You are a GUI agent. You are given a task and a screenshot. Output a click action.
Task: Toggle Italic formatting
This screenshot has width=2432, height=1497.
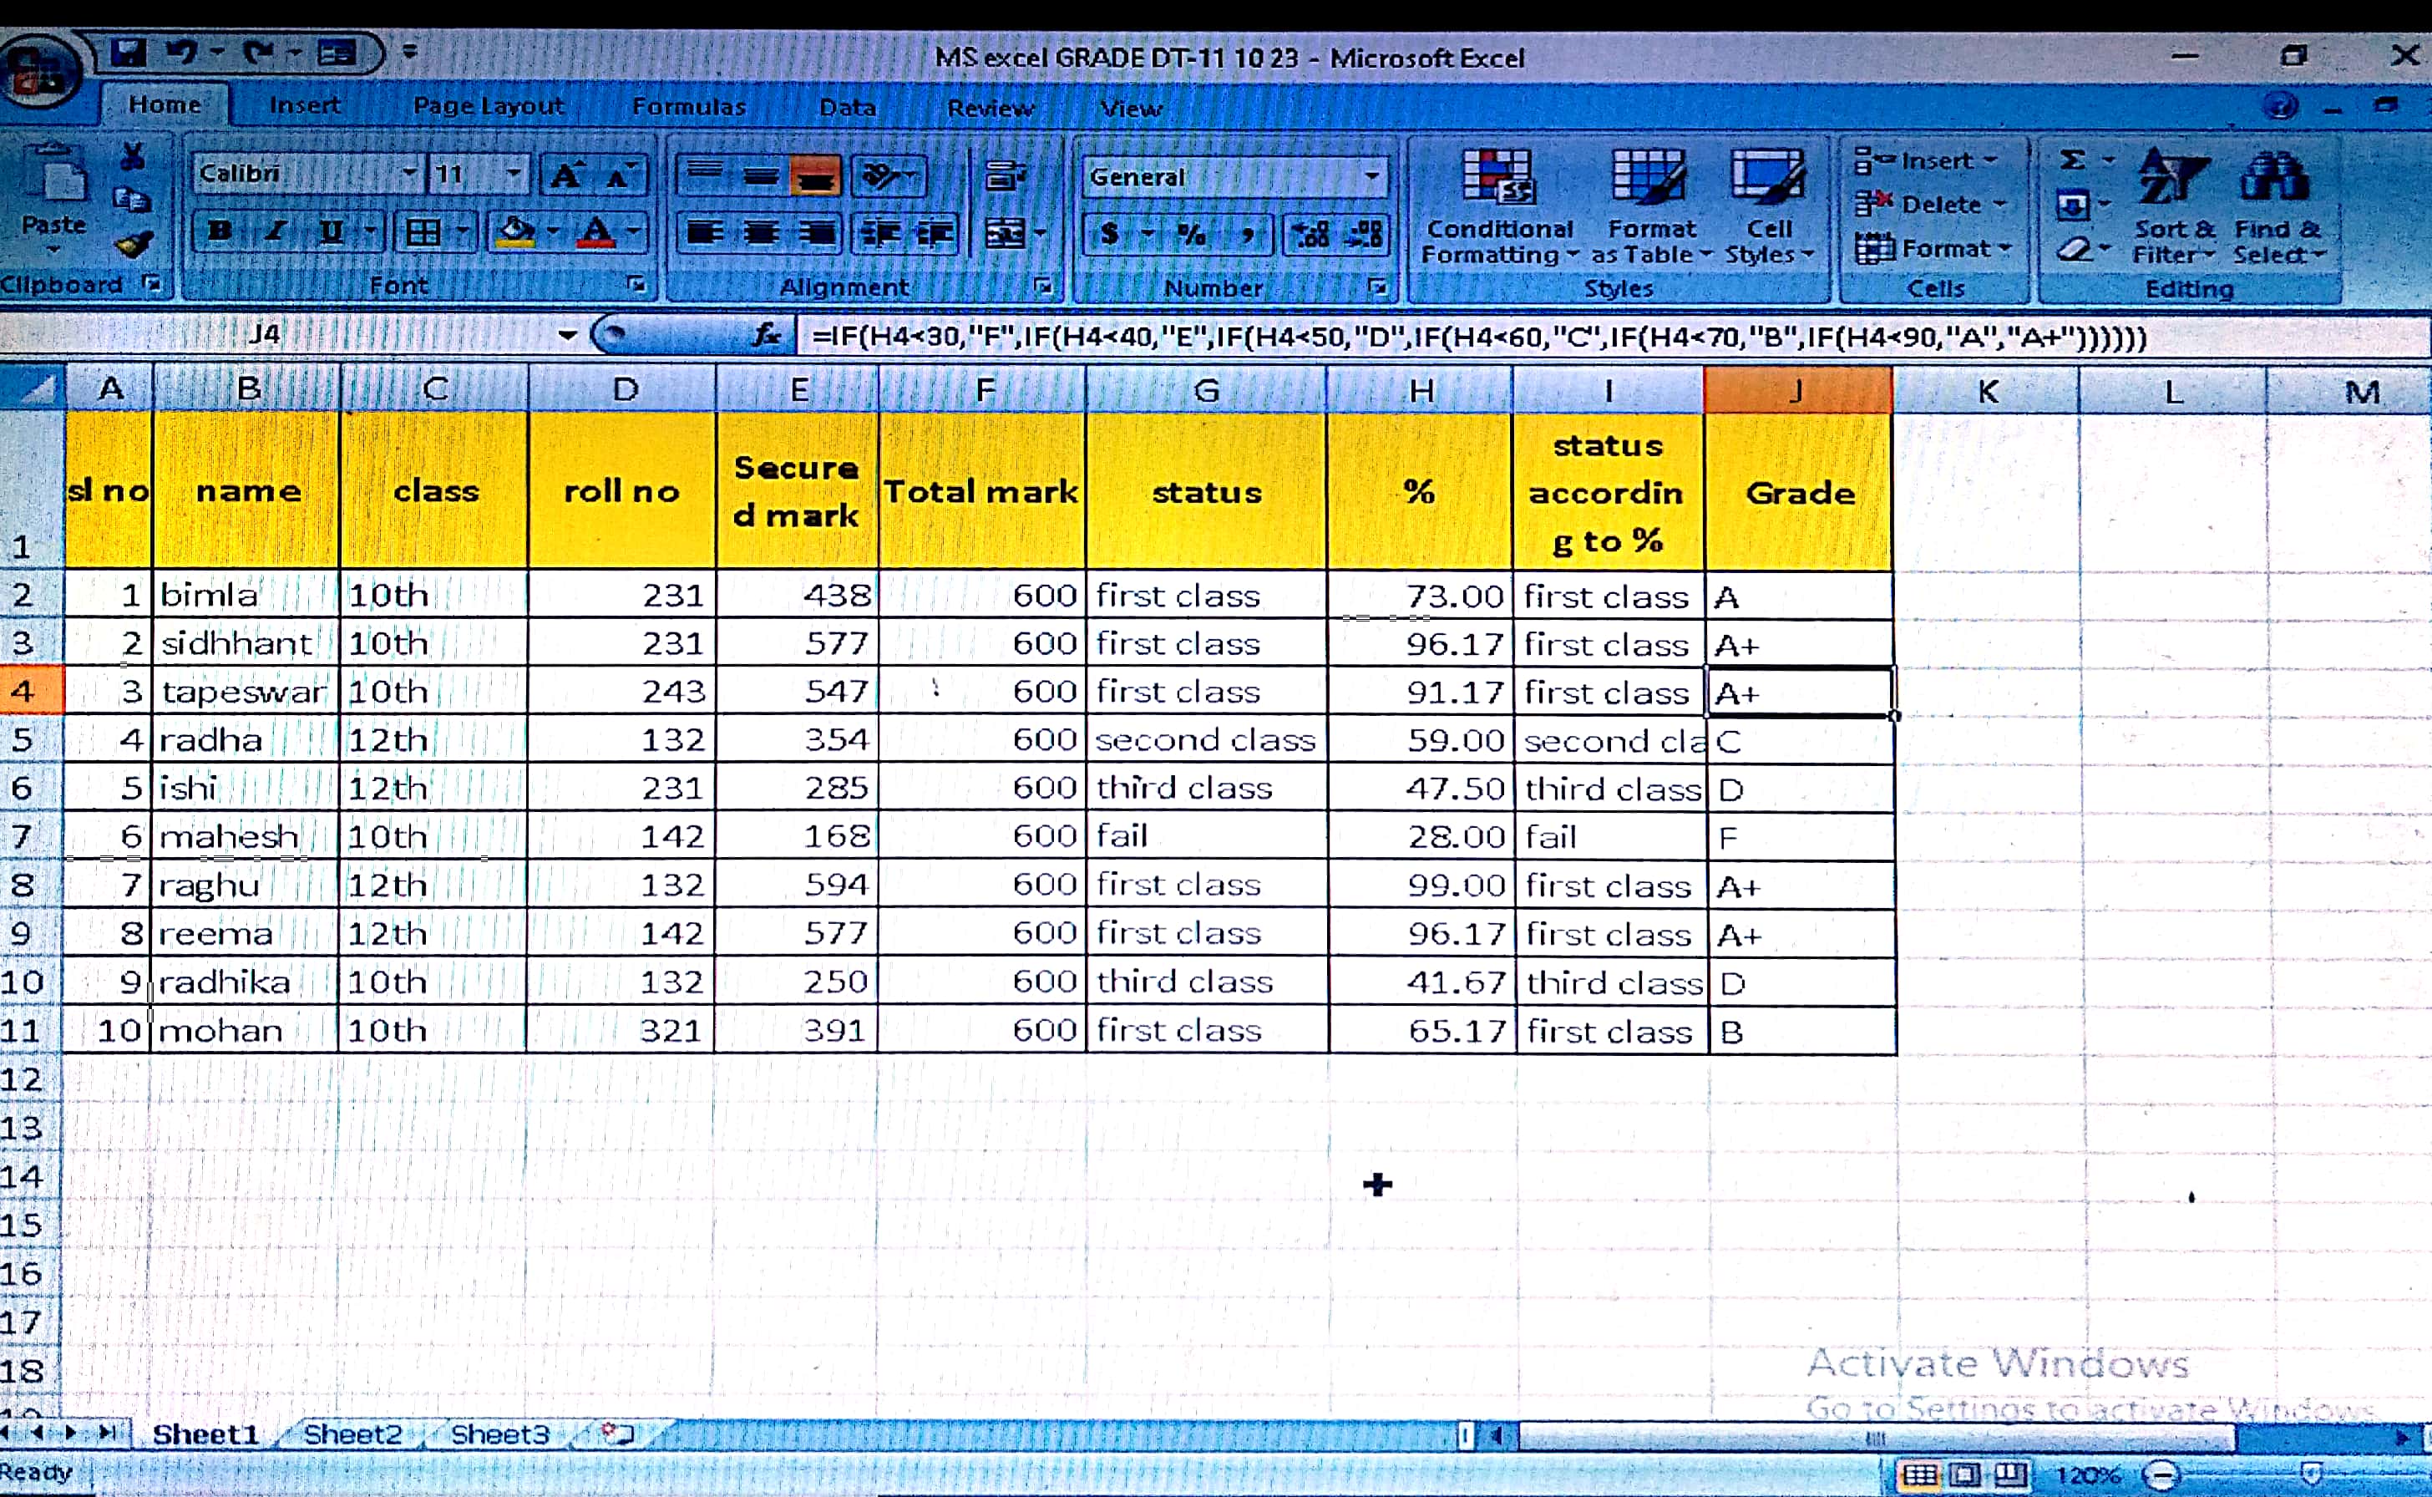[x=276, y=231]
